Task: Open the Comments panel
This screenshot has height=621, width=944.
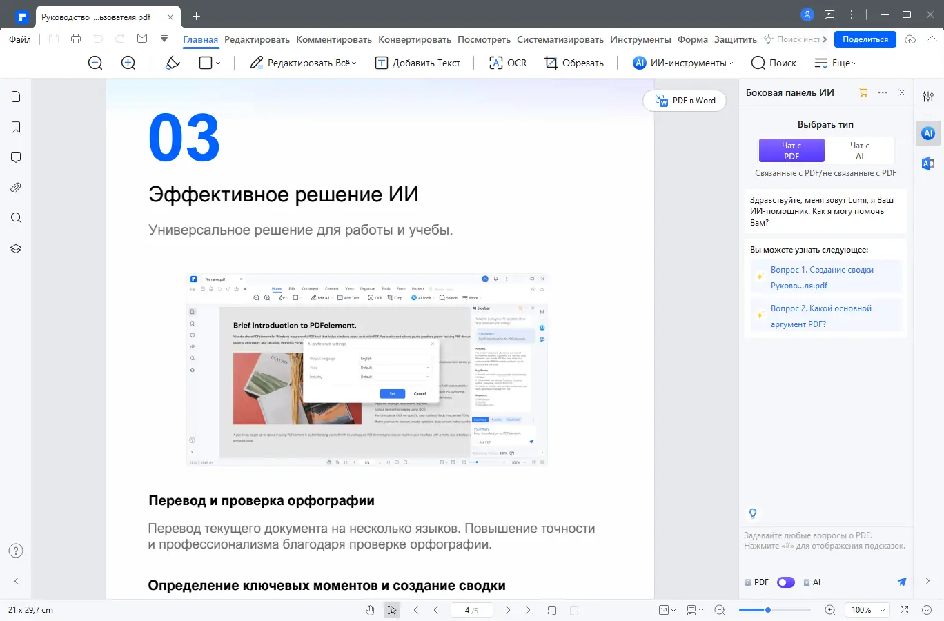Action: 15,157
